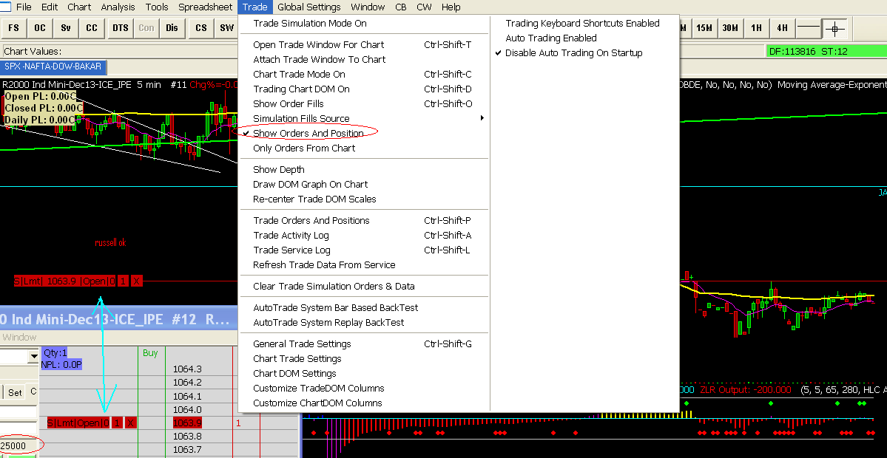
Task: Open Customize TradeDOM Columns
Action: pos(364,387)
